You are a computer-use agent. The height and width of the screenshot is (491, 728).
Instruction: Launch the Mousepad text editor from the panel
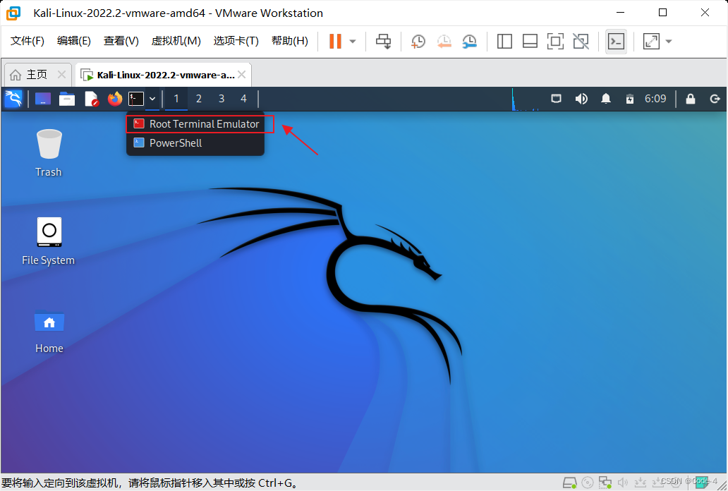(91, 99)
